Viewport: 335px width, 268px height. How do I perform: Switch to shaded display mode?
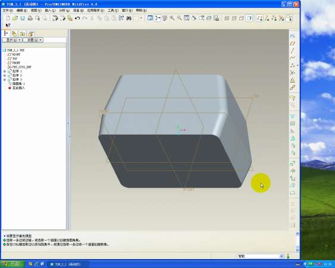pos(249,18)
